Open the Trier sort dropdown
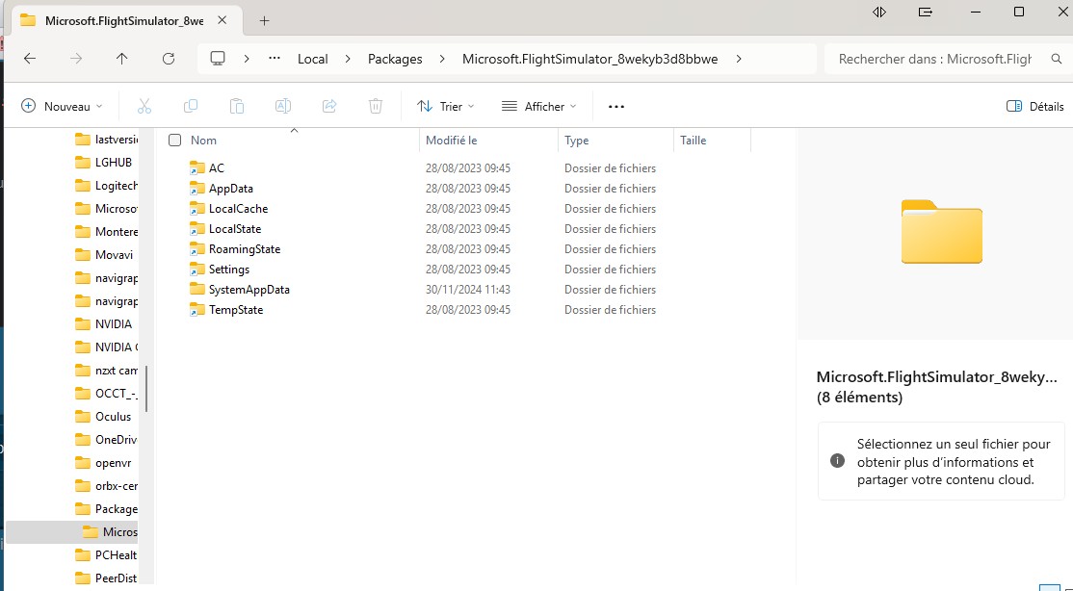This screenshot has width=1073, height=591. [x=446, y=106]
